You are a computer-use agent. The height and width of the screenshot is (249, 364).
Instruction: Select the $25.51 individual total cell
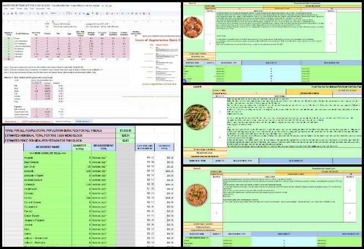(x=125, y=136)
